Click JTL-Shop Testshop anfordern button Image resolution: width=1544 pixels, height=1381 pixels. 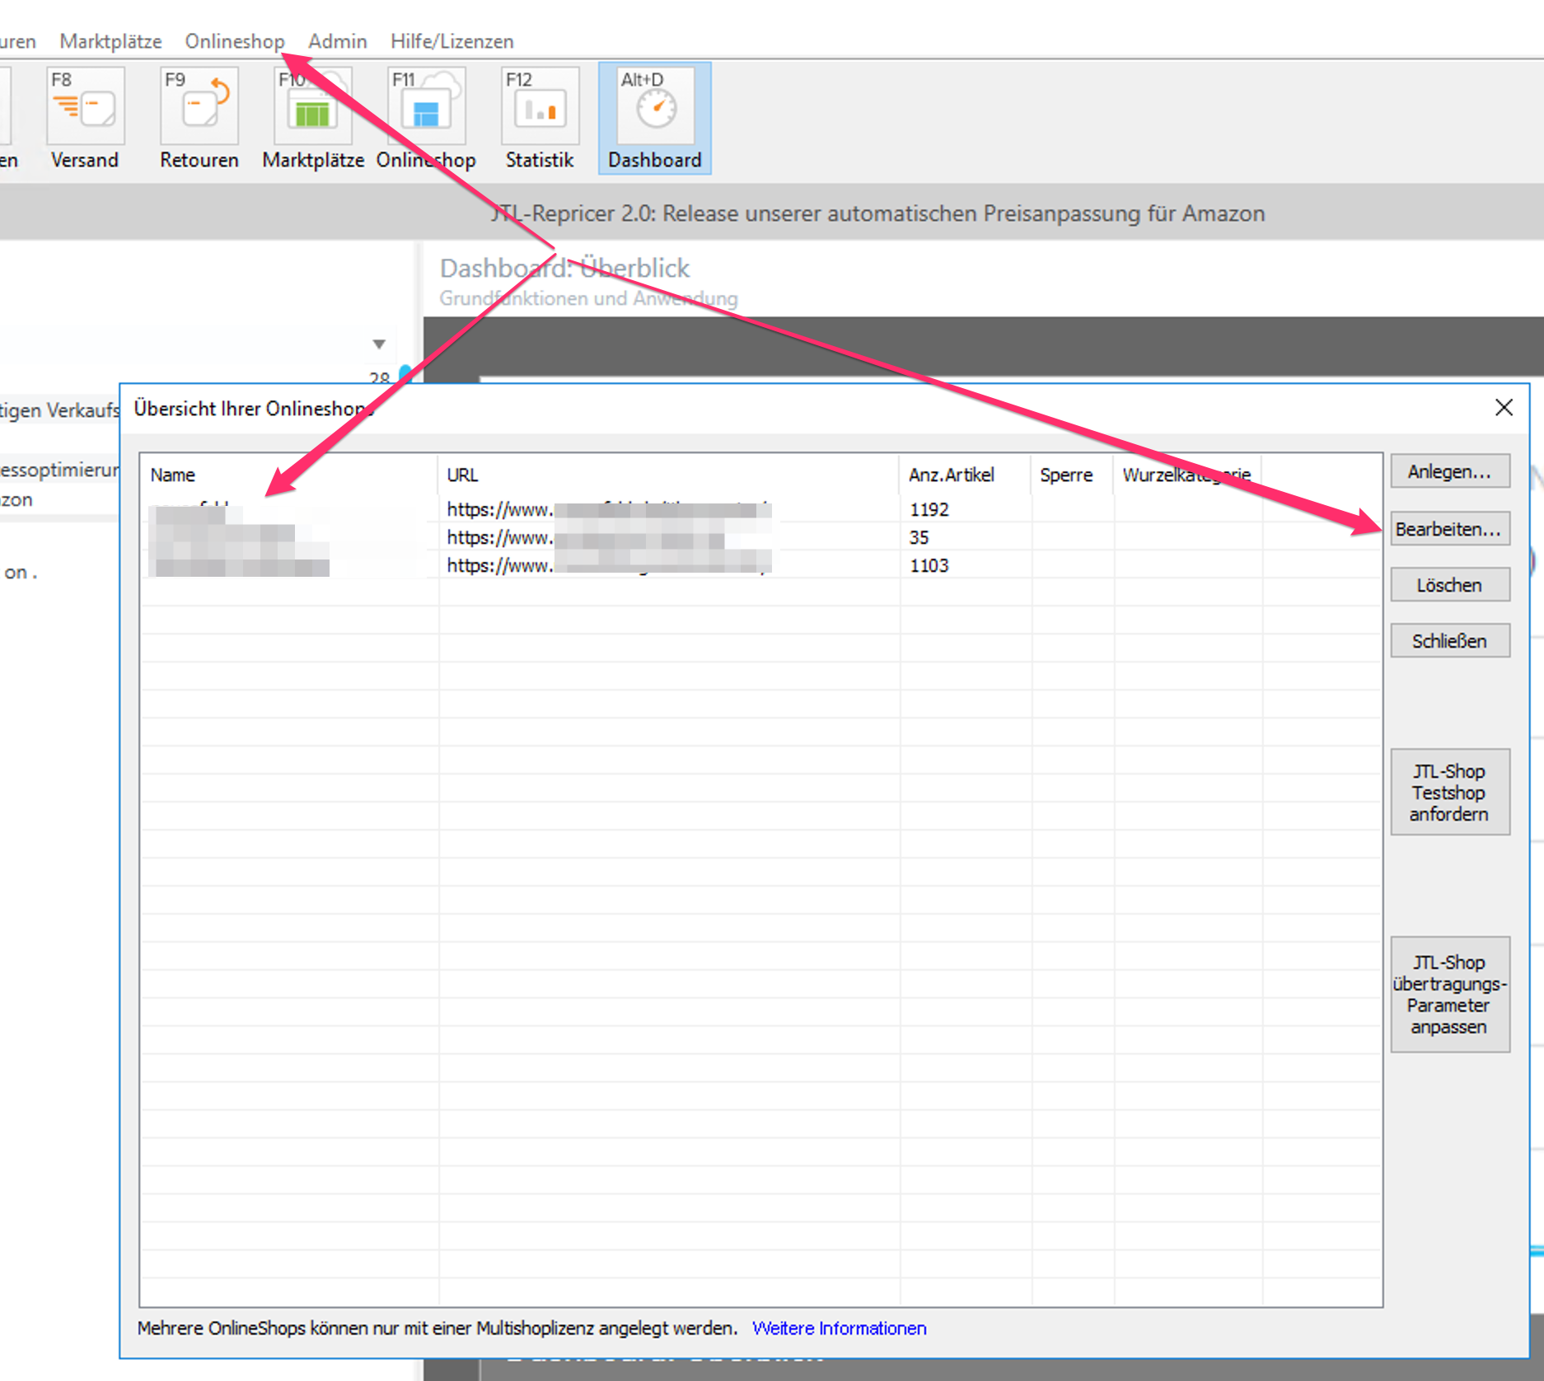[x=1450, y=792]
